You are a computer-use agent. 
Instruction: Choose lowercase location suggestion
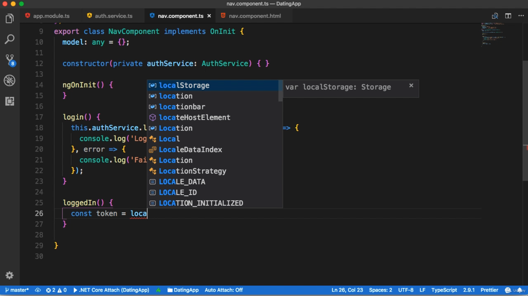[x=213, y=96]
